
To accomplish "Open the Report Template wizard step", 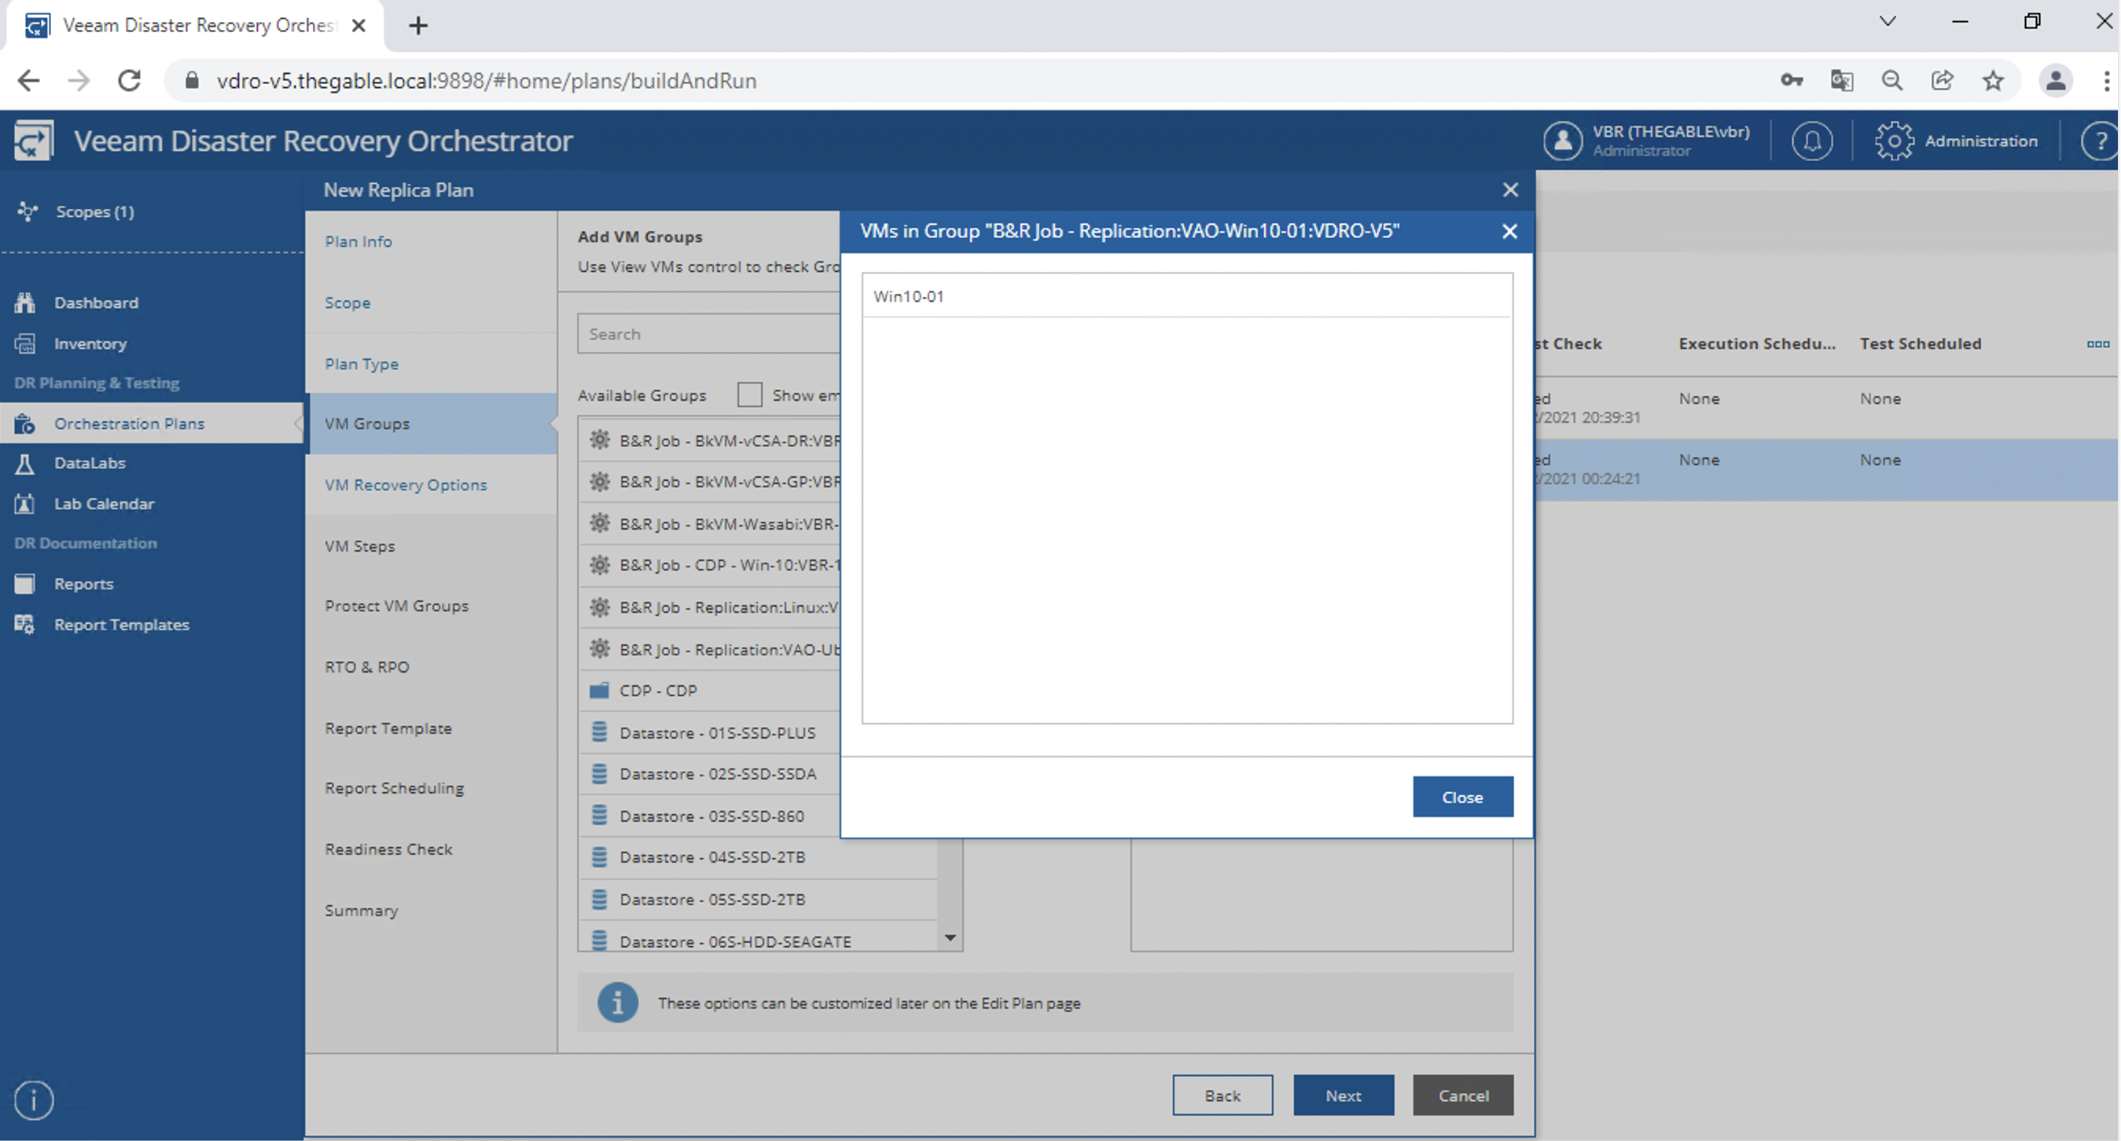I will 388,728.
